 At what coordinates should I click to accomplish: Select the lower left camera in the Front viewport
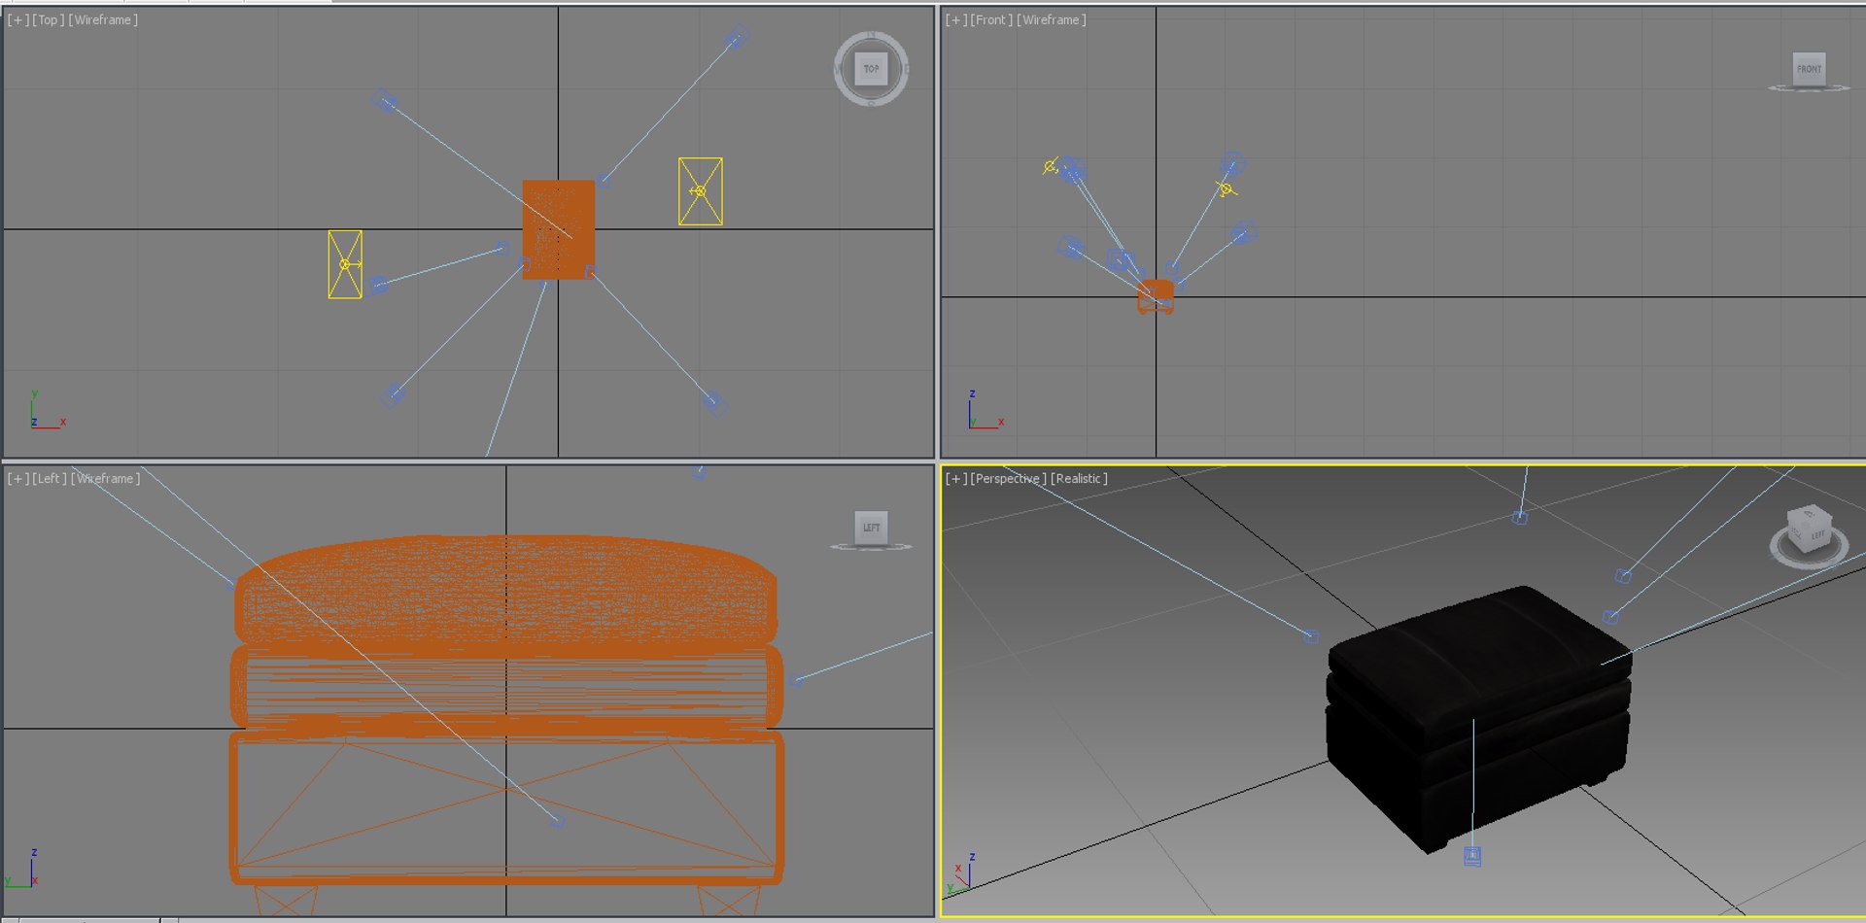tap(1071, 247)
